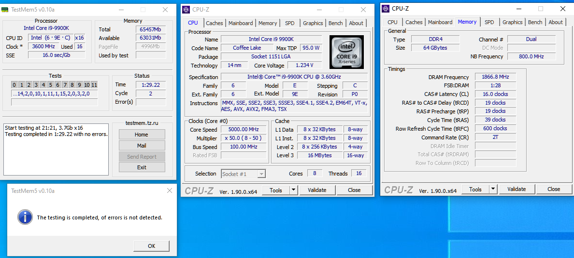Screen dimensions: 574x258
Task: Switch to the Caches tab in left CPU-Z window
Action: (214, 23)
